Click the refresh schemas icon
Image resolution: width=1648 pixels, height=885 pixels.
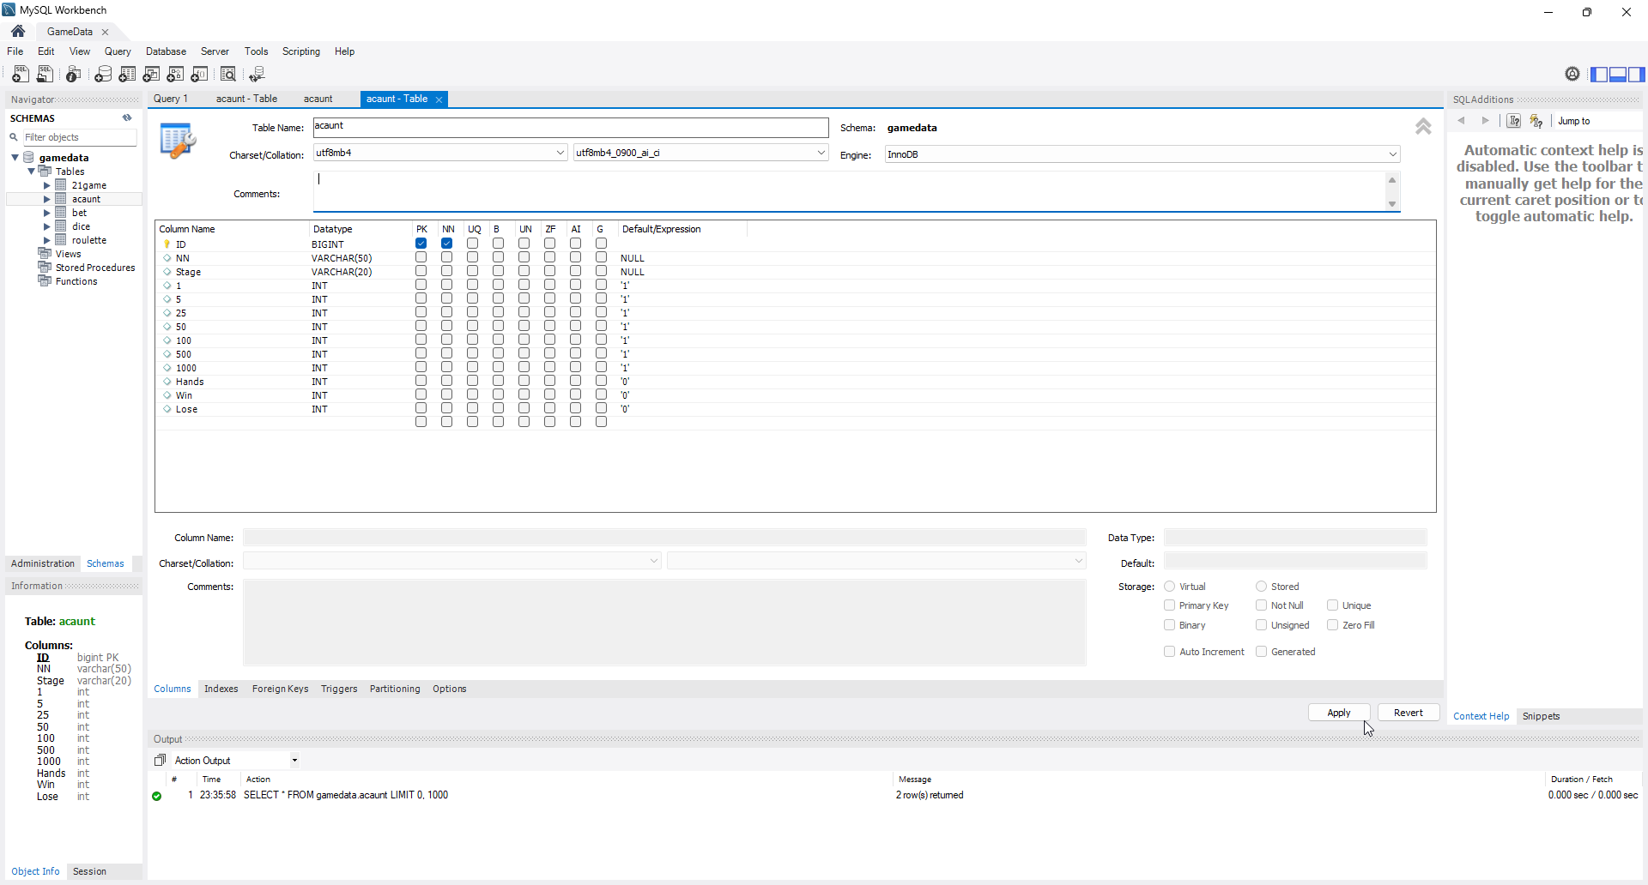click(x=127, y=118)
